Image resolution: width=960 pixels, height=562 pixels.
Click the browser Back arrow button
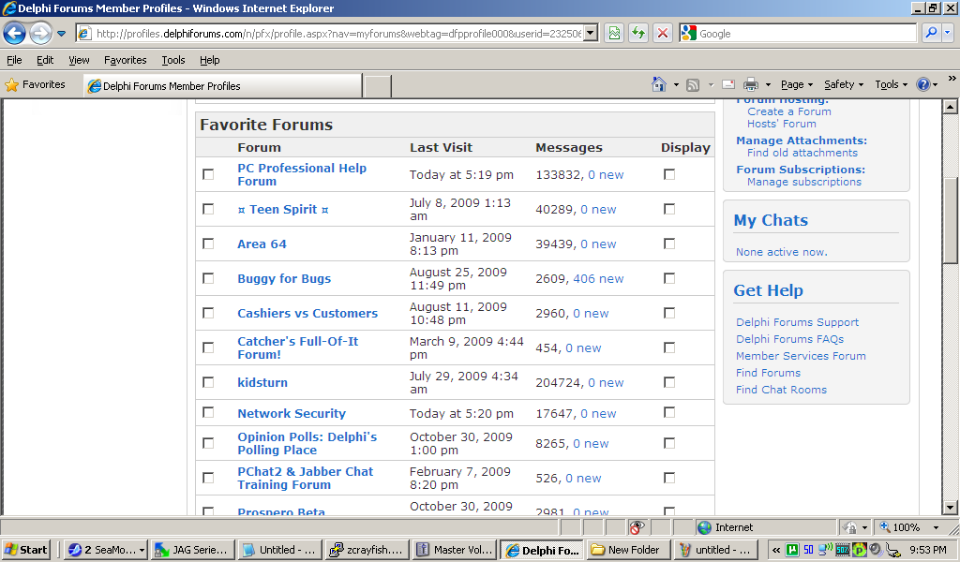pyautogui.click(x=14, y=34)
